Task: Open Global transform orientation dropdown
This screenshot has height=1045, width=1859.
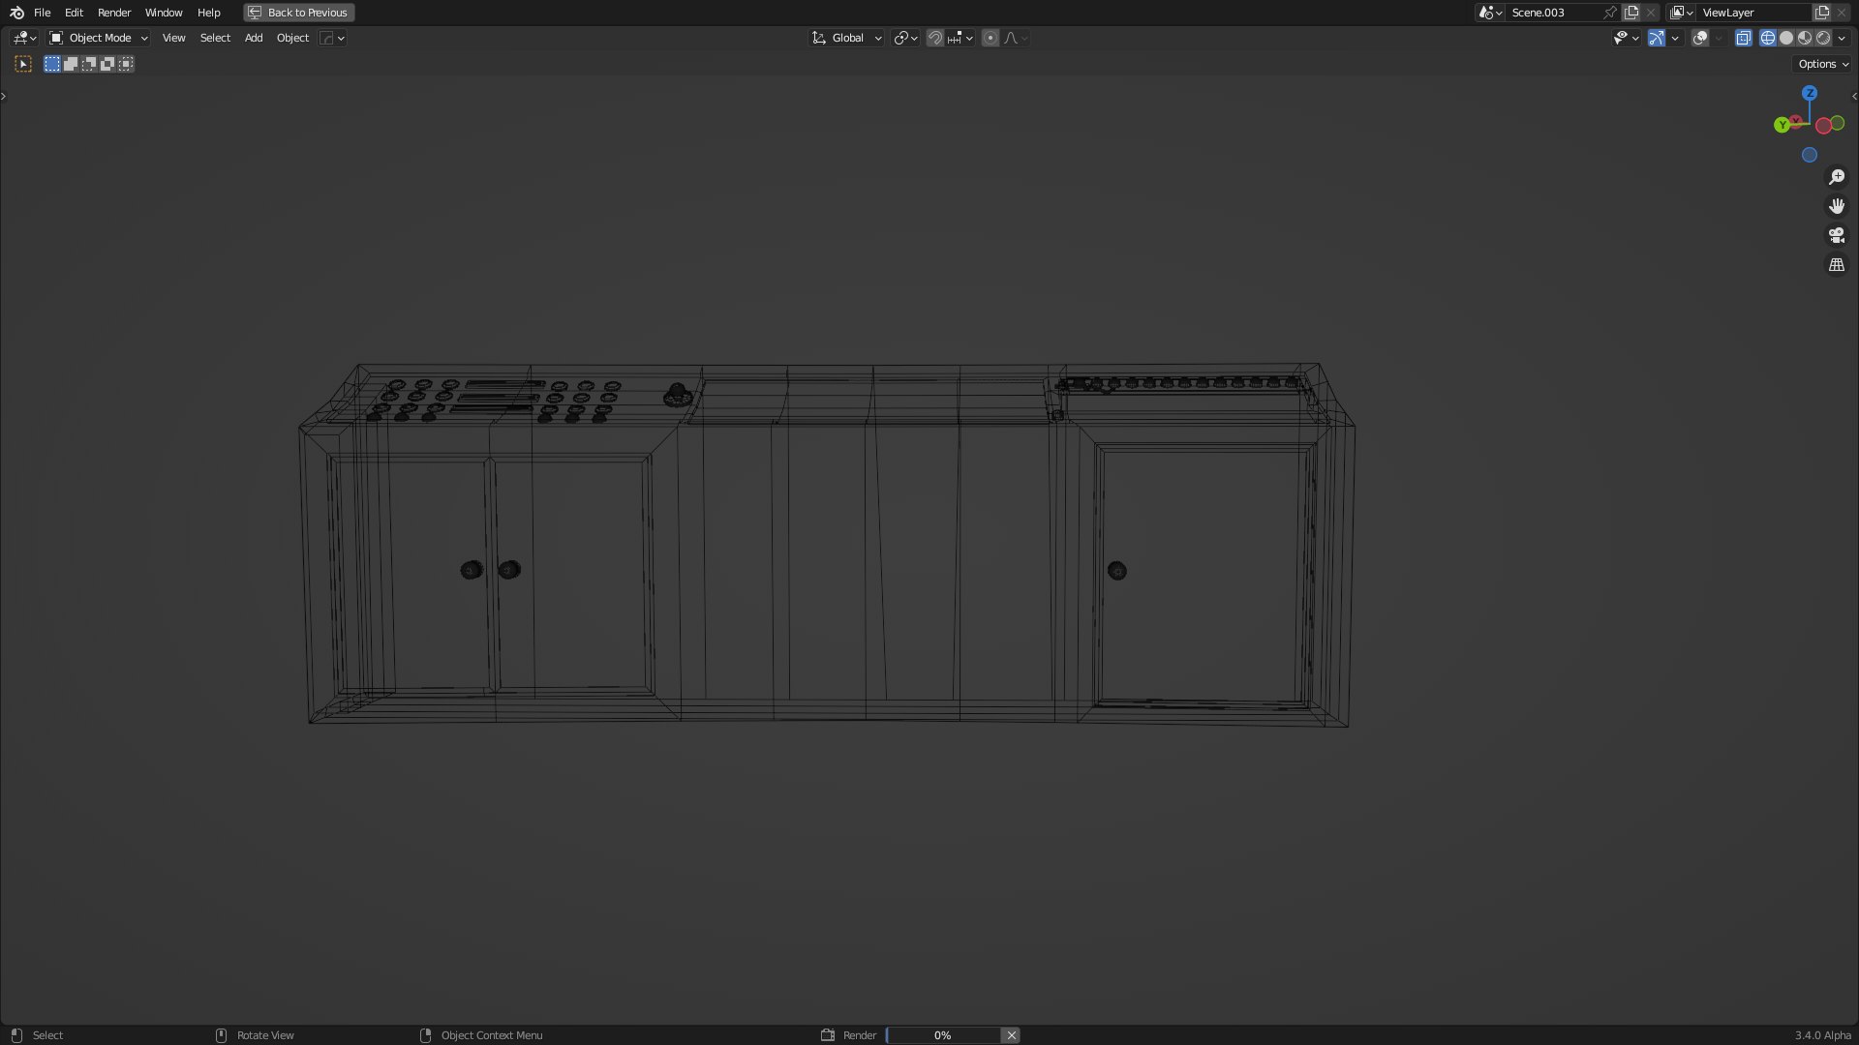Action: [847, 38]
